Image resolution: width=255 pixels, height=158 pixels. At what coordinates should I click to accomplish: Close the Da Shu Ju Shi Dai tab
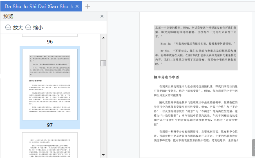coord(77,7)
